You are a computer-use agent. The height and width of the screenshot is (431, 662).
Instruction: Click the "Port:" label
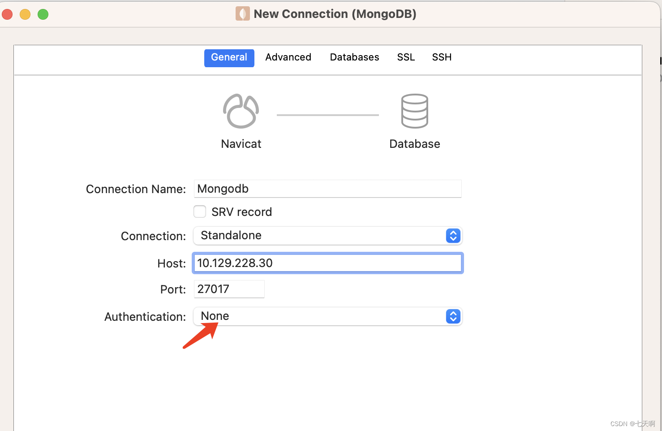(173, 289)
